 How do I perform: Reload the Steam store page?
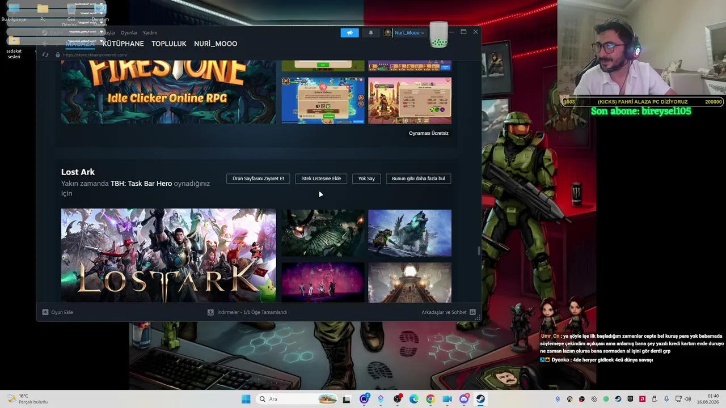click(45, 55)
